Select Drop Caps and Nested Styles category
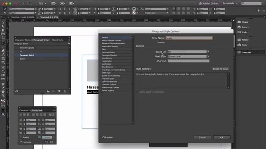This screenshot has width=266, height=149. pos(113,70)
